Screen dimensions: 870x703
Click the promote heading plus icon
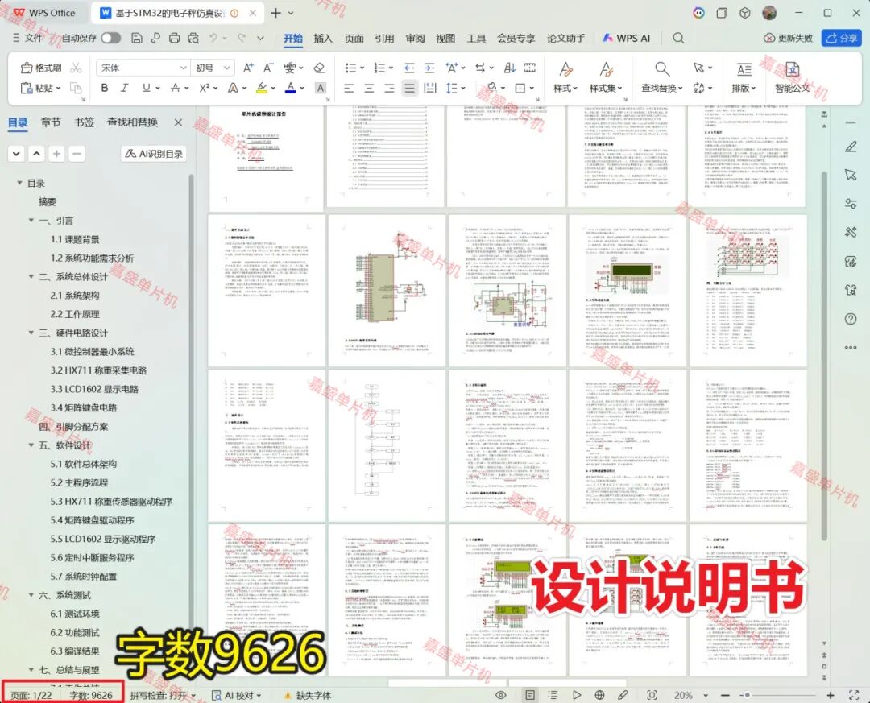pos(56,154)
